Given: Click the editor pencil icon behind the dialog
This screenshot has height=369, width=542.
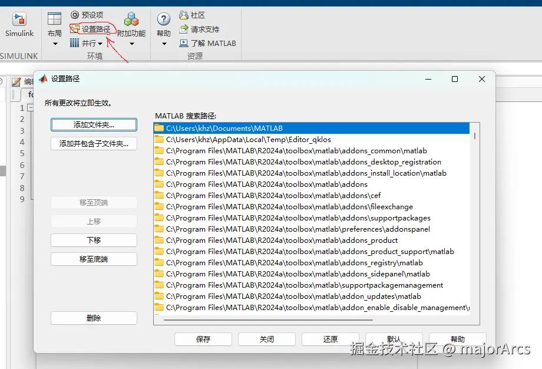Looking at the screenshot, I should (x=16, y=82).
